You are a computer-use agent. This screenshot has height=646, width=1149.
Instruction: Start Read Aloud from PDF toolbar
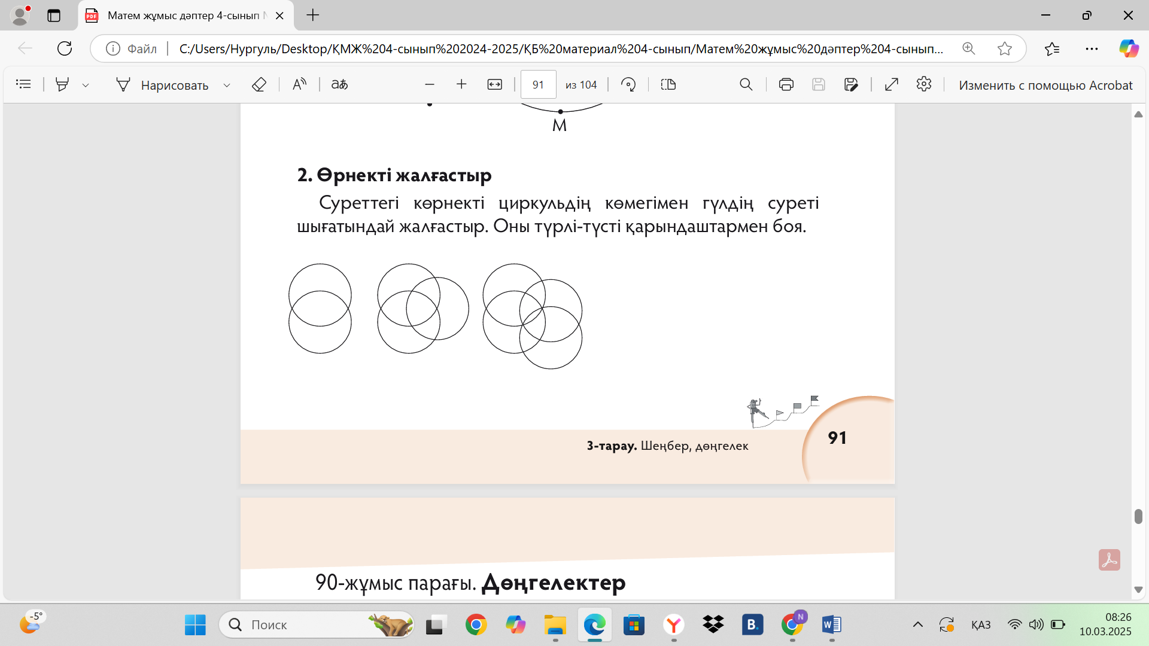(x=299, y=84)
